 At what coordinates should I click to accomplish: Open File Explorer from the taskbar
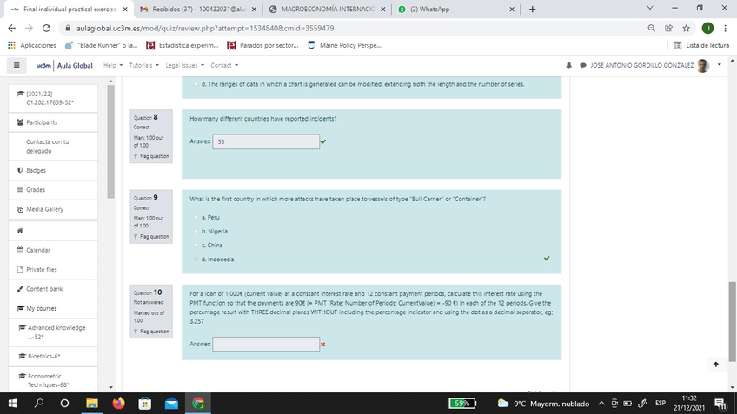pyautogui.click(x=91, y=404)
